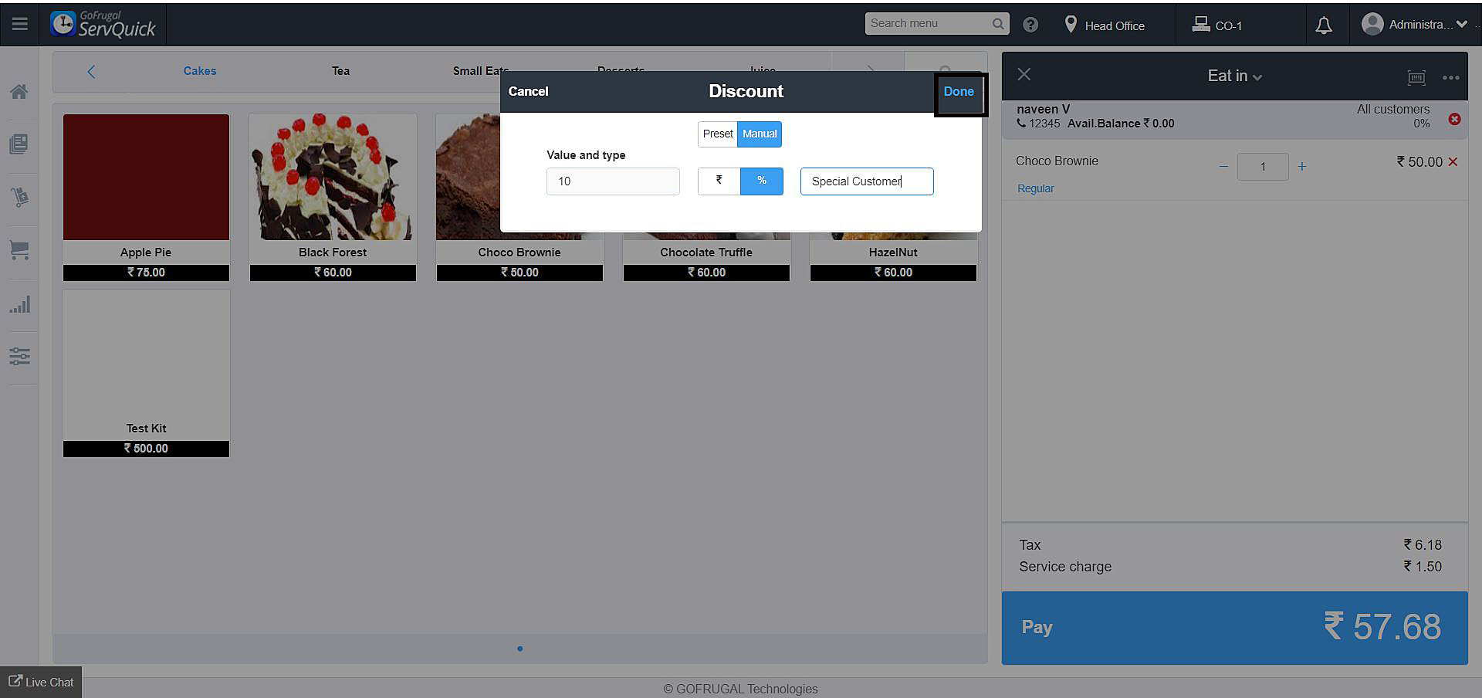This screenshot has height=698, width=1482.
Task: Open the purchase trolley sidebar icon
Action: click(x=19, y=197)
